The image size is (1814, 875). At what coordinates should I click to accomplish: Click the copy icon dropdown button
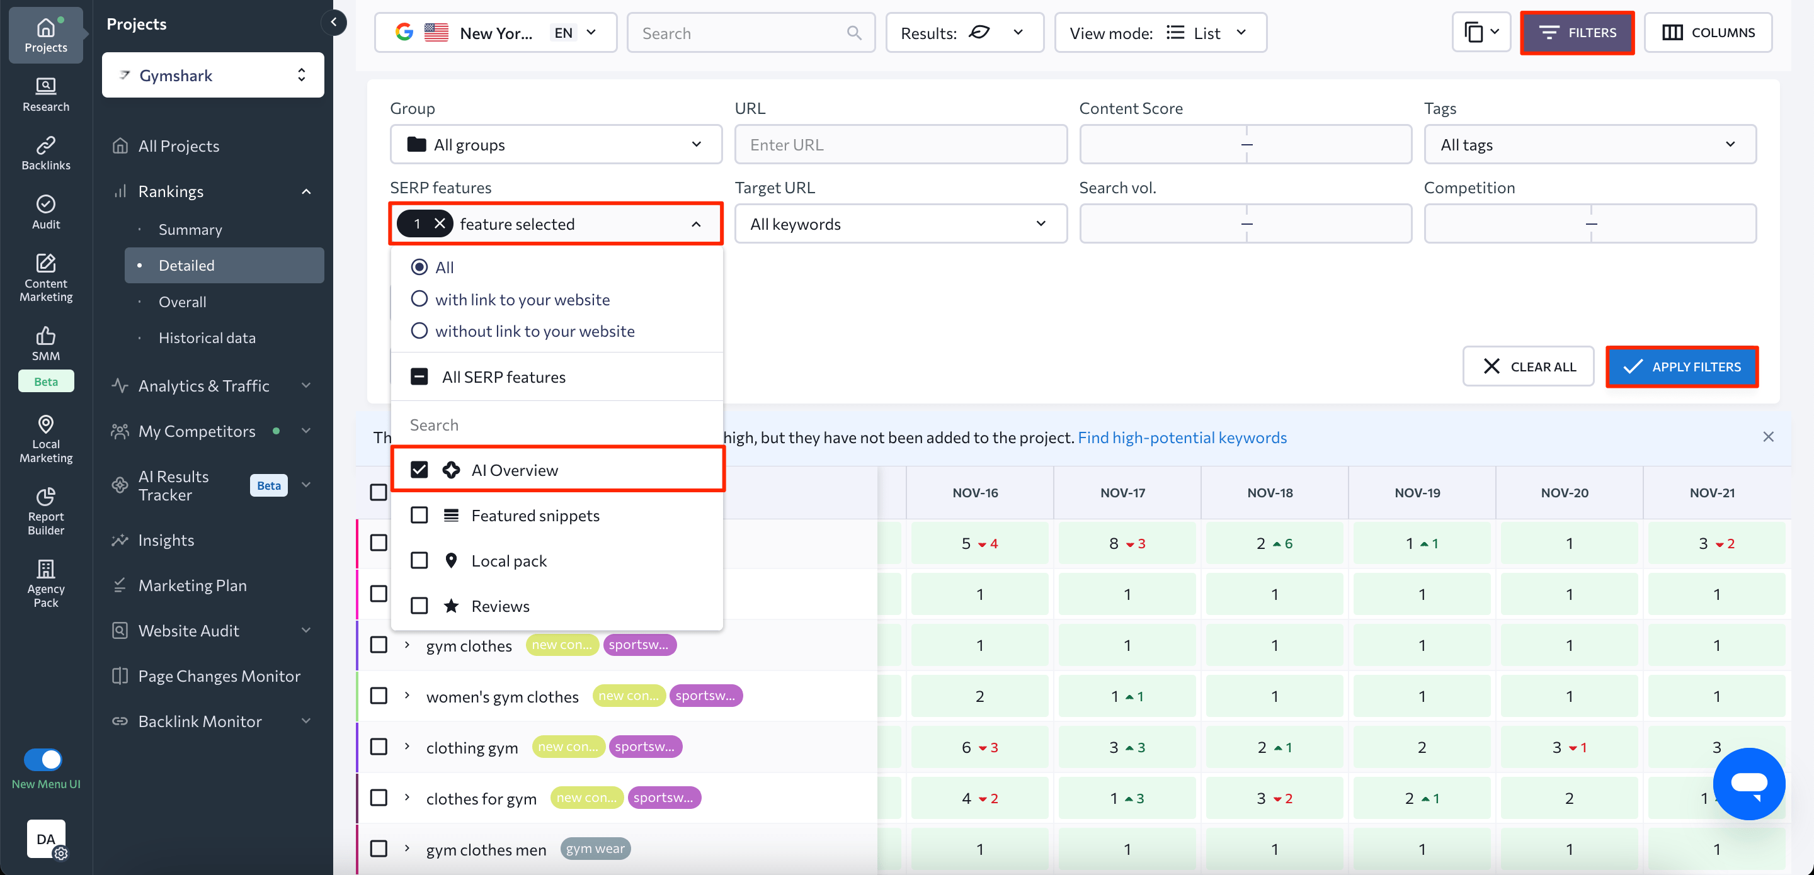pyautogui.click(x=1481, y=32)
